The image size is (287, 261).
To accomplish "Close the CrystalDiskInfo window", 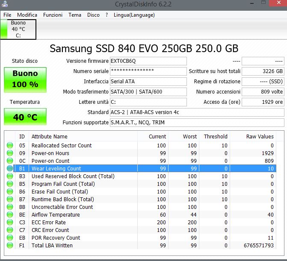I will click(x=278, y=3).
